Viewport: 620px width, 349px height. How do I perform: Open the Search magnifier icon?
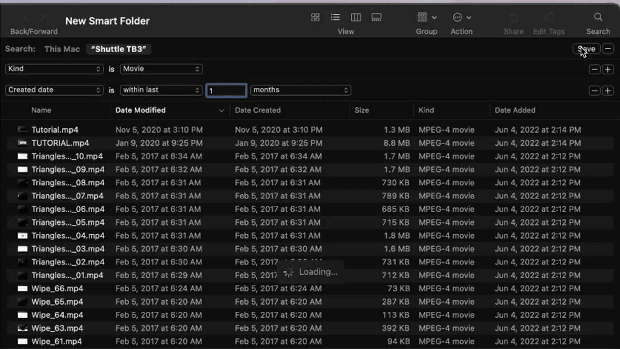click(598, 17)
